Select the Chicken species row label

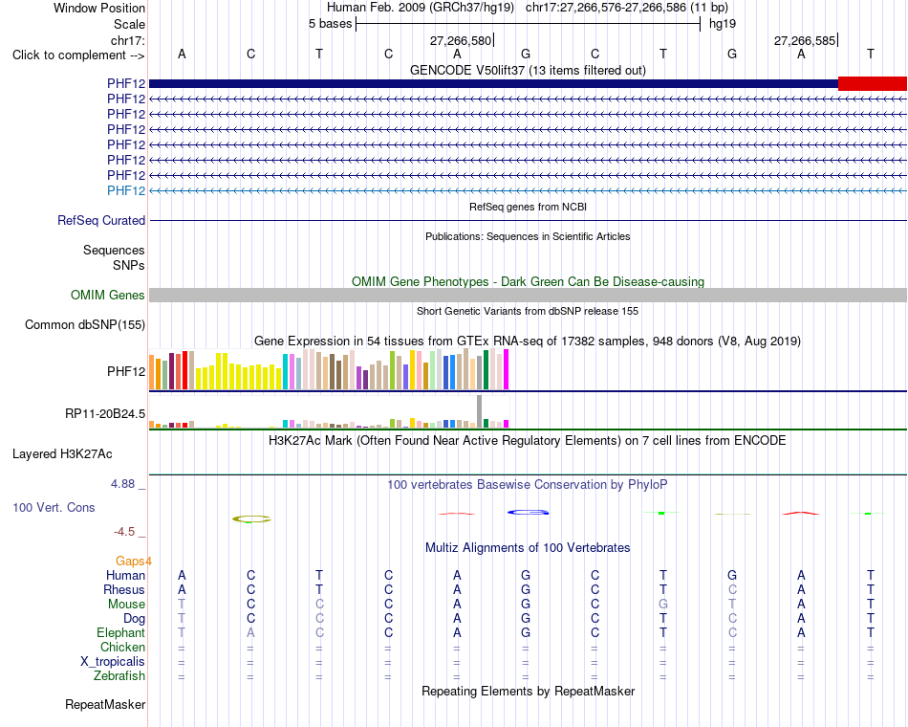(122, 647)
